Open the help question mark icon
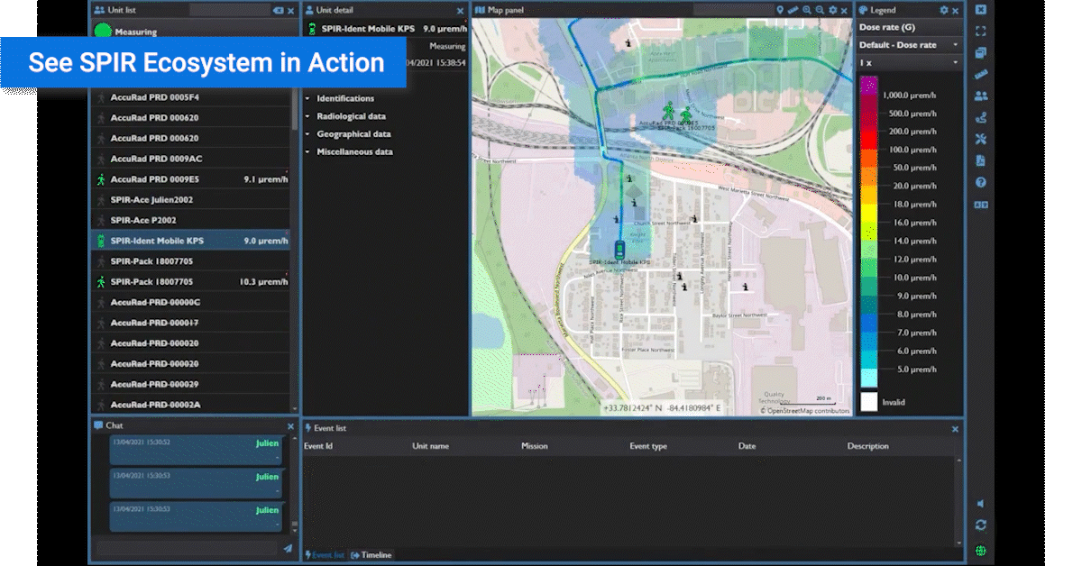Image resolution: width=1082 pixels, height=566 pixels. [981, 182]
